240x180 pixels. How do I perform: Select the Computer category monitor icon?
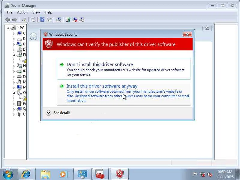19,33
